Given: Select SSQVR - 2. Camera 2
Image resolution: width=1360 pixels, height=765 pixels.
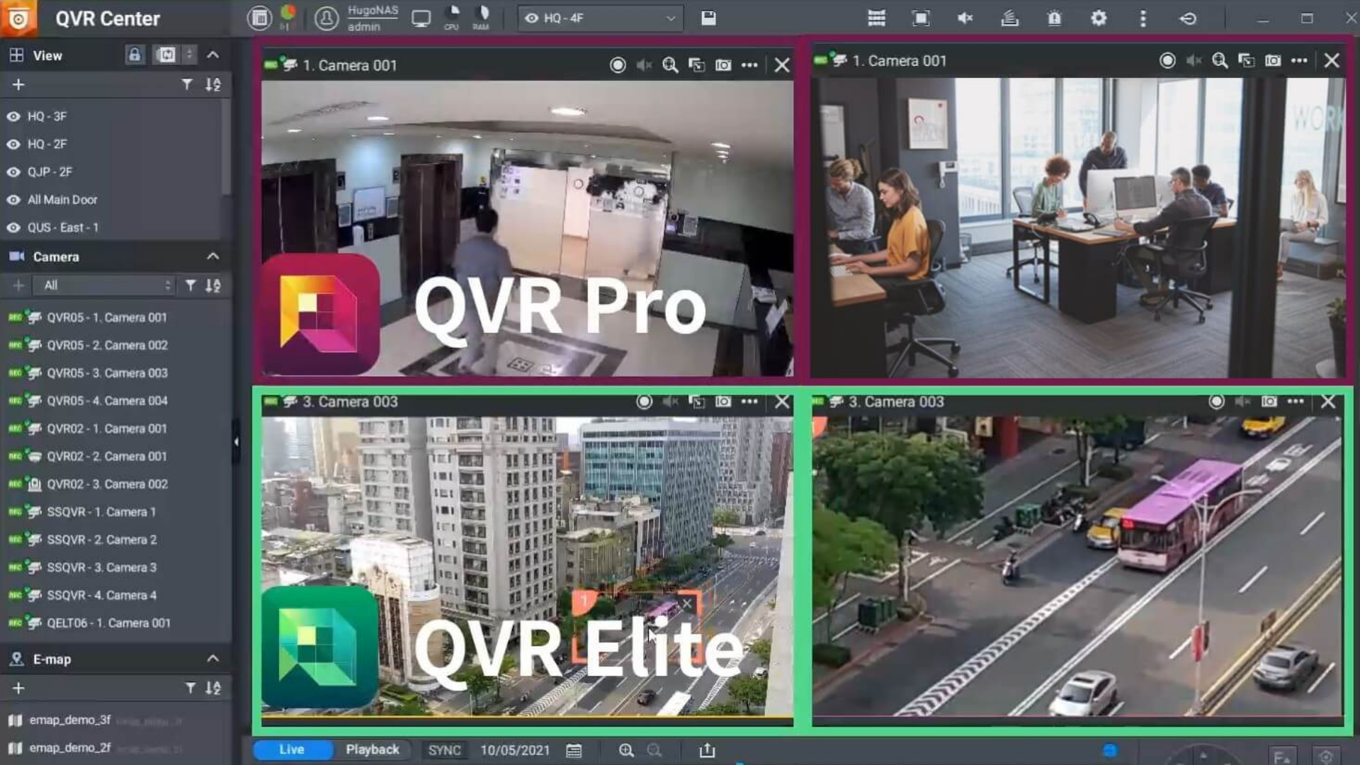Looking at the screenshot, I should [x=101, y=540].
